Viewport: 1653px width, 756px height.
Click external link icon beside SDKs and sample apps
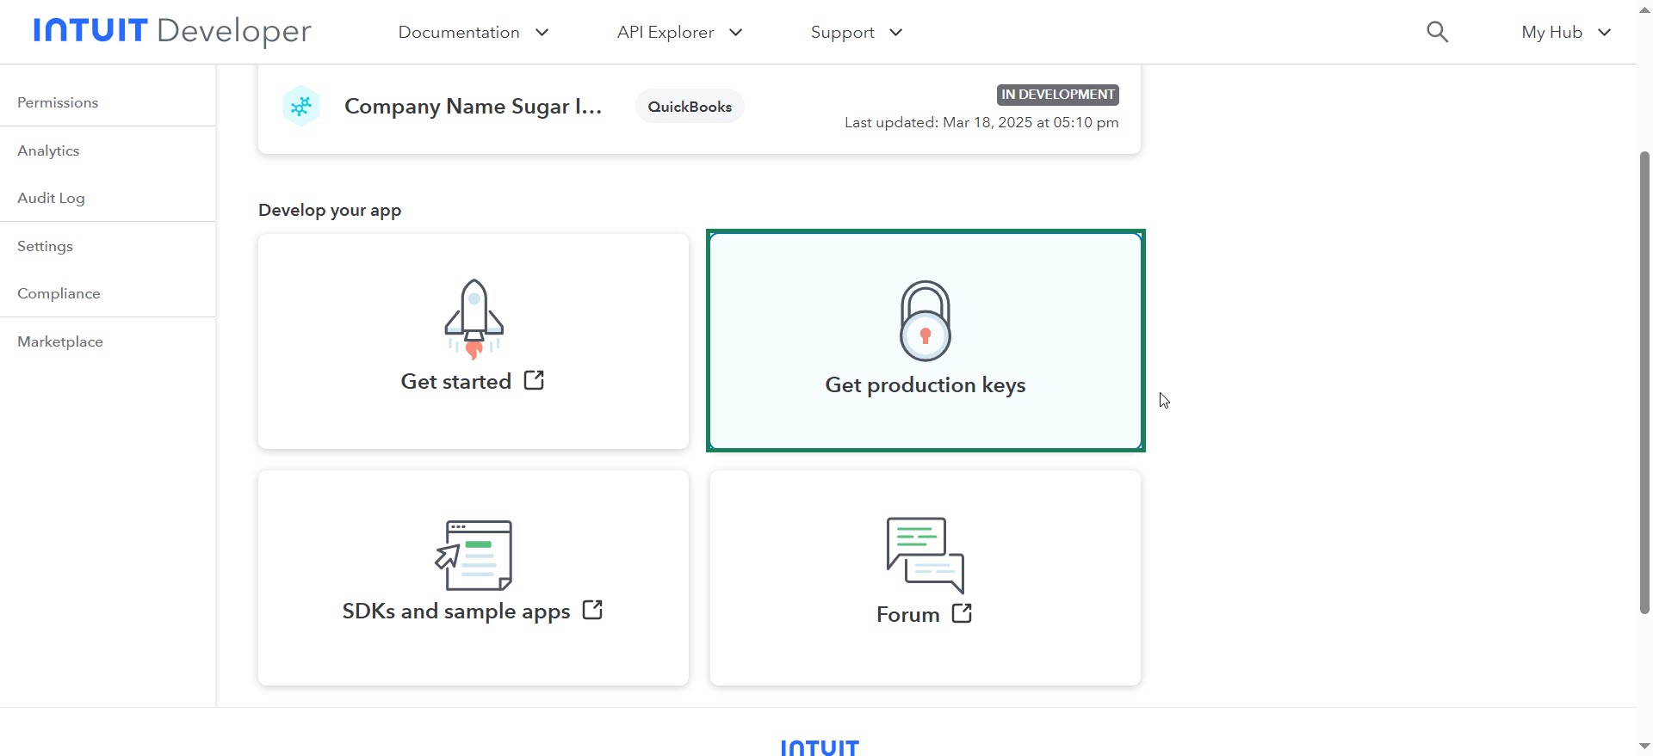(592, 610)
